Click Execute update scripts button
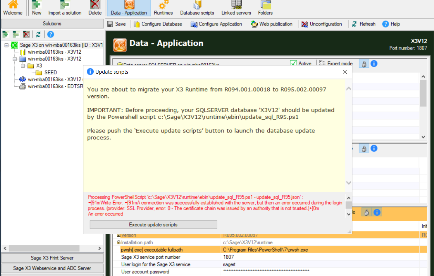The height and width of the screenshot is (276, 434). click(153, 224)
